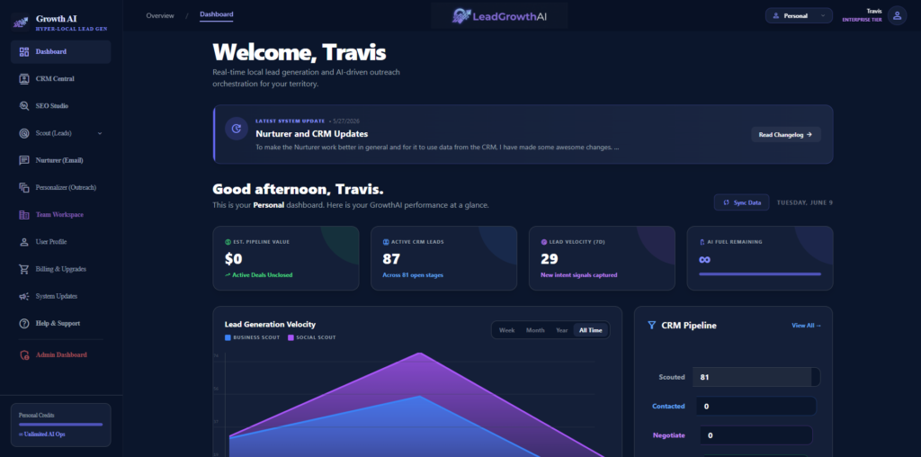
Task: Open the View All pipeline link
Action: 807,326
